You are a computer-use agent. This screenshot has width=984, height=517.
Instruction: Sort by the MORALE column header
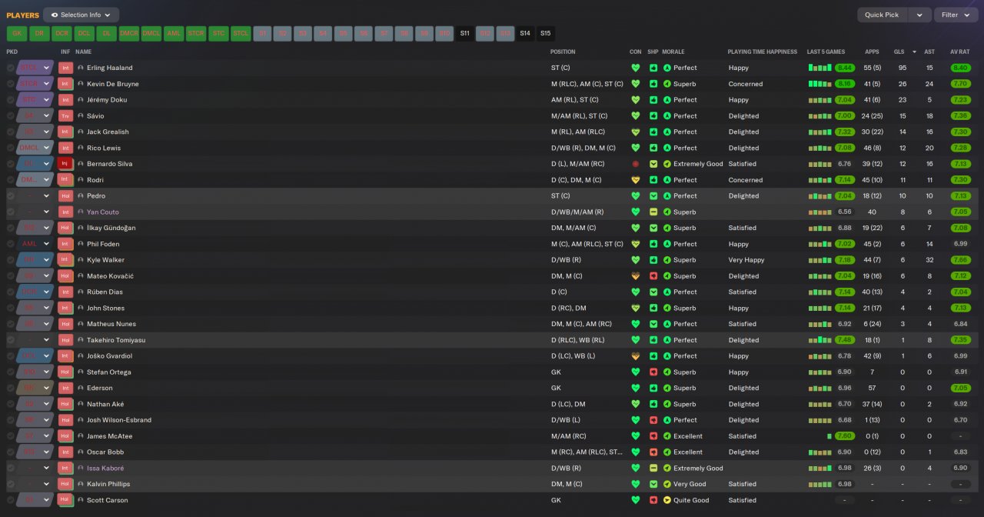(x=673, y=52)
